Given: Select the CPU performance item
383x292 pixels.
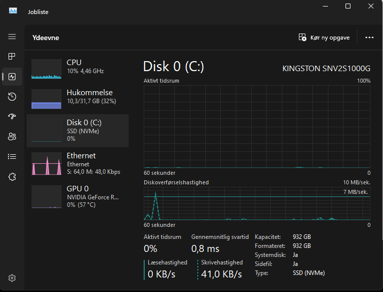Looking at the screenshot, I should coord(78,69).
